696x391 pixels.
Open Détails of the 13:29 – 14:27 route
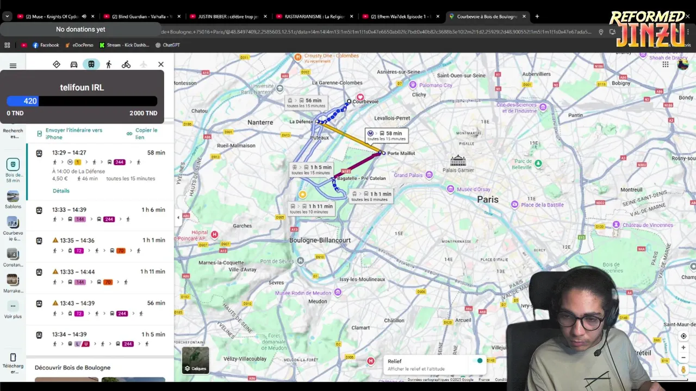click(x=61, y=191)
